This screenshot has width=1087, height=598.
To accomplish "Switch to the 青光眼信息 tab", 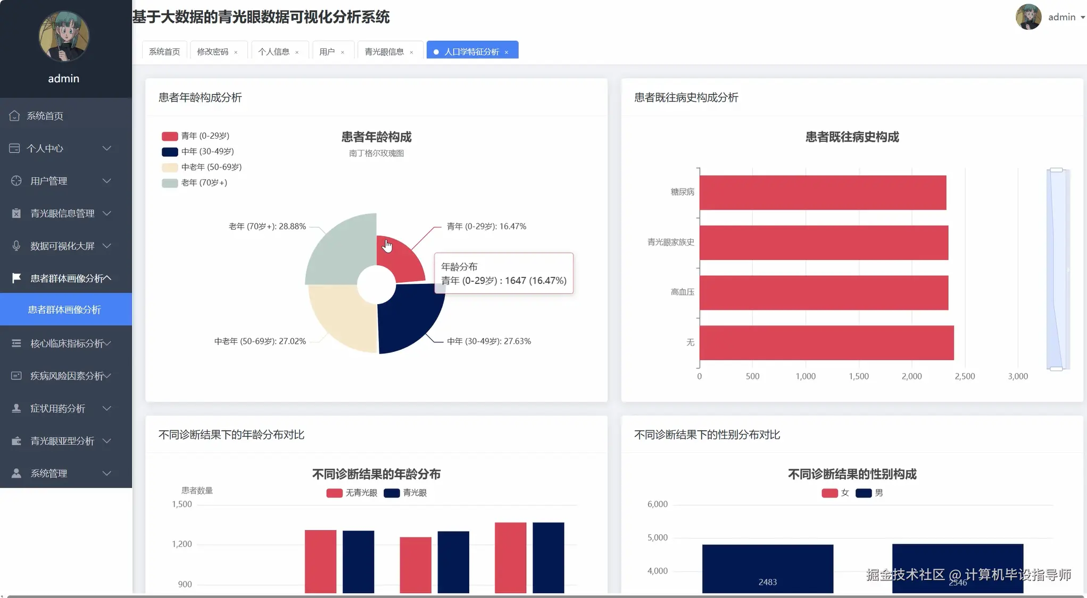I will pos(384,52).
